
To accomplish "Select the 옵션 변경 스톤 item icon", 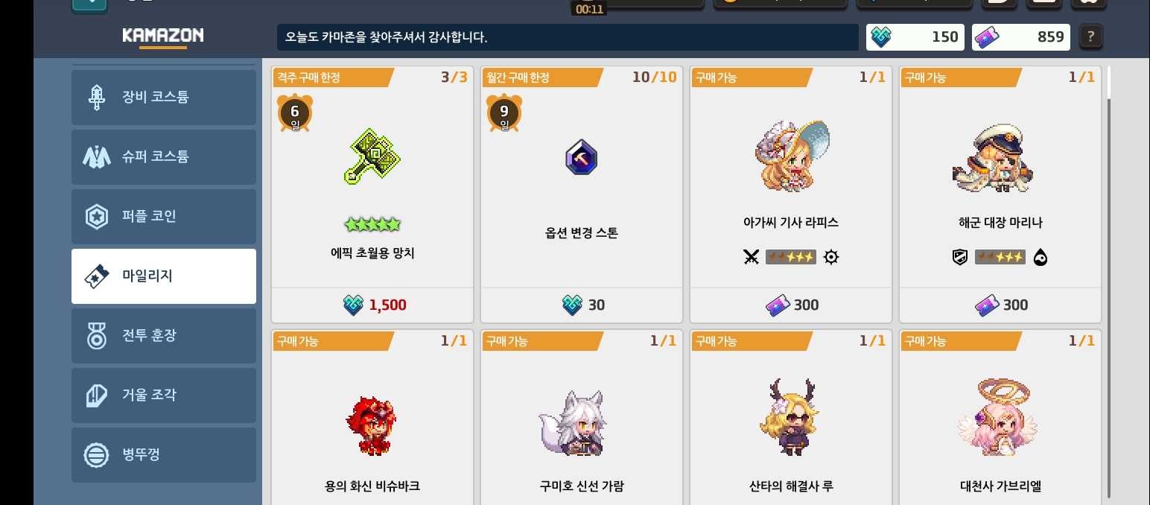I will click(581, 158).
